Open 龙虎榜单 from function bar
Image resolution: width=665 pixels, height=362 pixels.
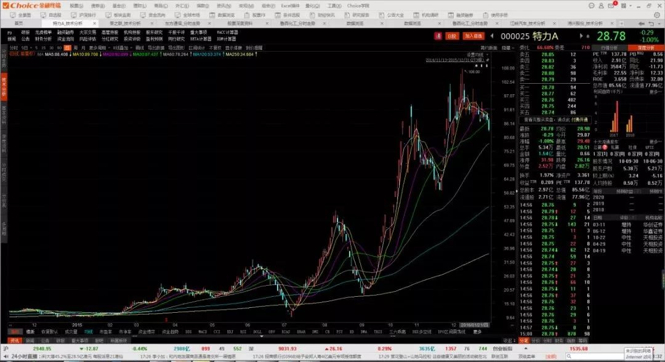(43, 32)
